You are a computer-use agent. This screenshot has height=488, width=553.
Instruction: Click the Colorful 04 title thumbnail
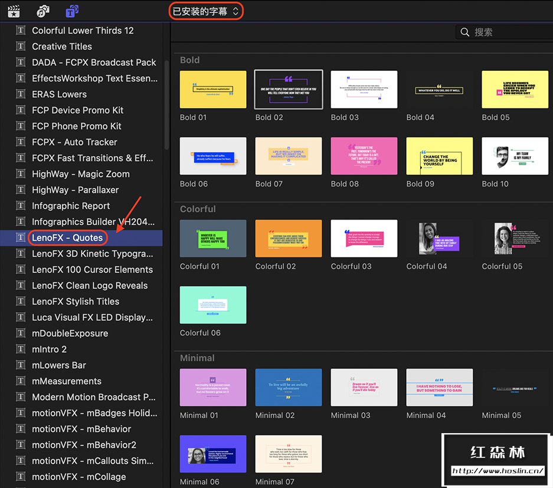440,238
